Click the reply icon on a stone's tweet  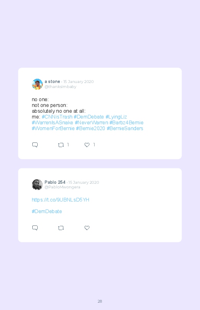click(x=35, y=145)
